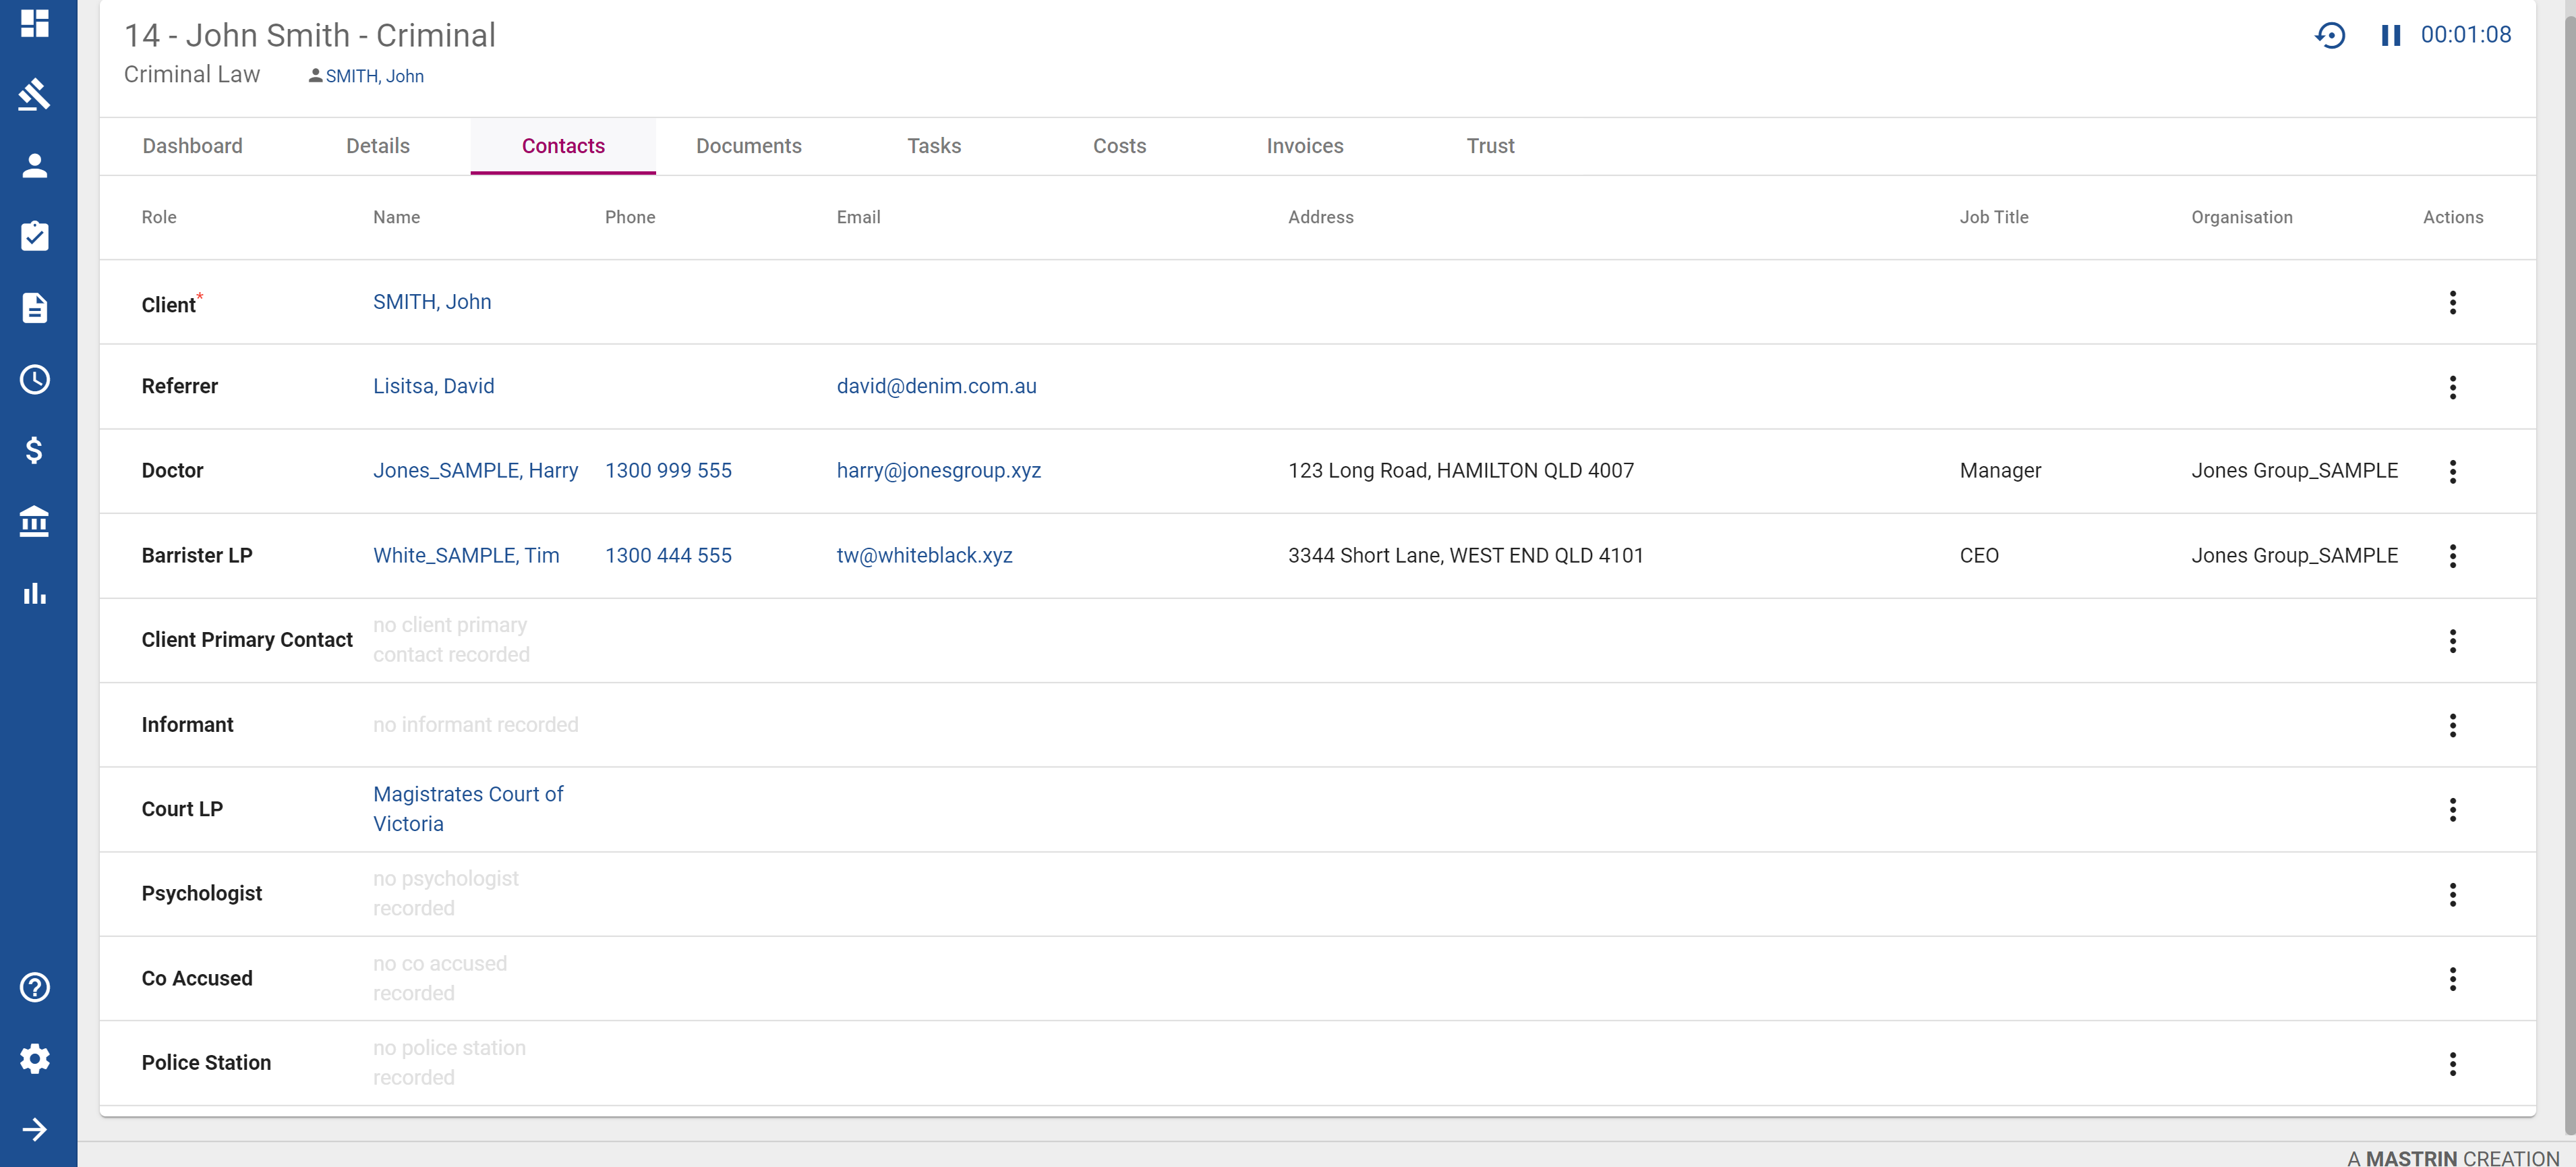
Task: Email tw@whiteblack.xyz via the Barrister row
Action: pyautogui.click(x=924, y=555)
